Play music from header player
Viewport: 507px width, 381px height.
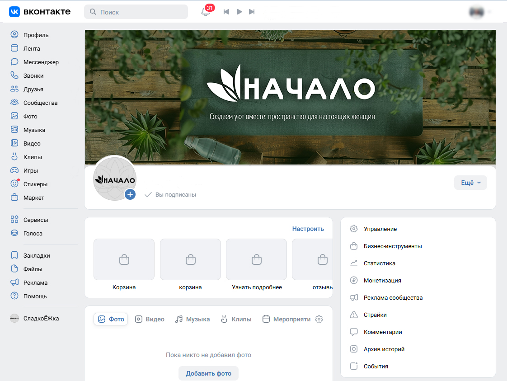(x=239, y=12)
